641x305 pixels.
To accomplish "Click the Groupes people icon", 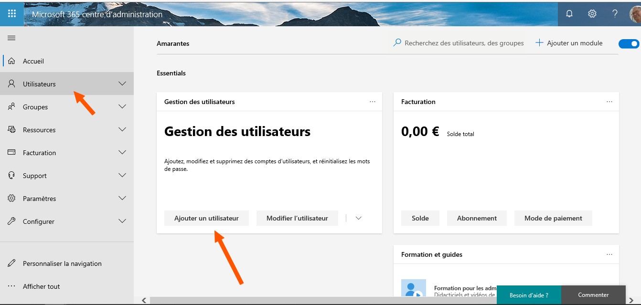I will 12,107.
